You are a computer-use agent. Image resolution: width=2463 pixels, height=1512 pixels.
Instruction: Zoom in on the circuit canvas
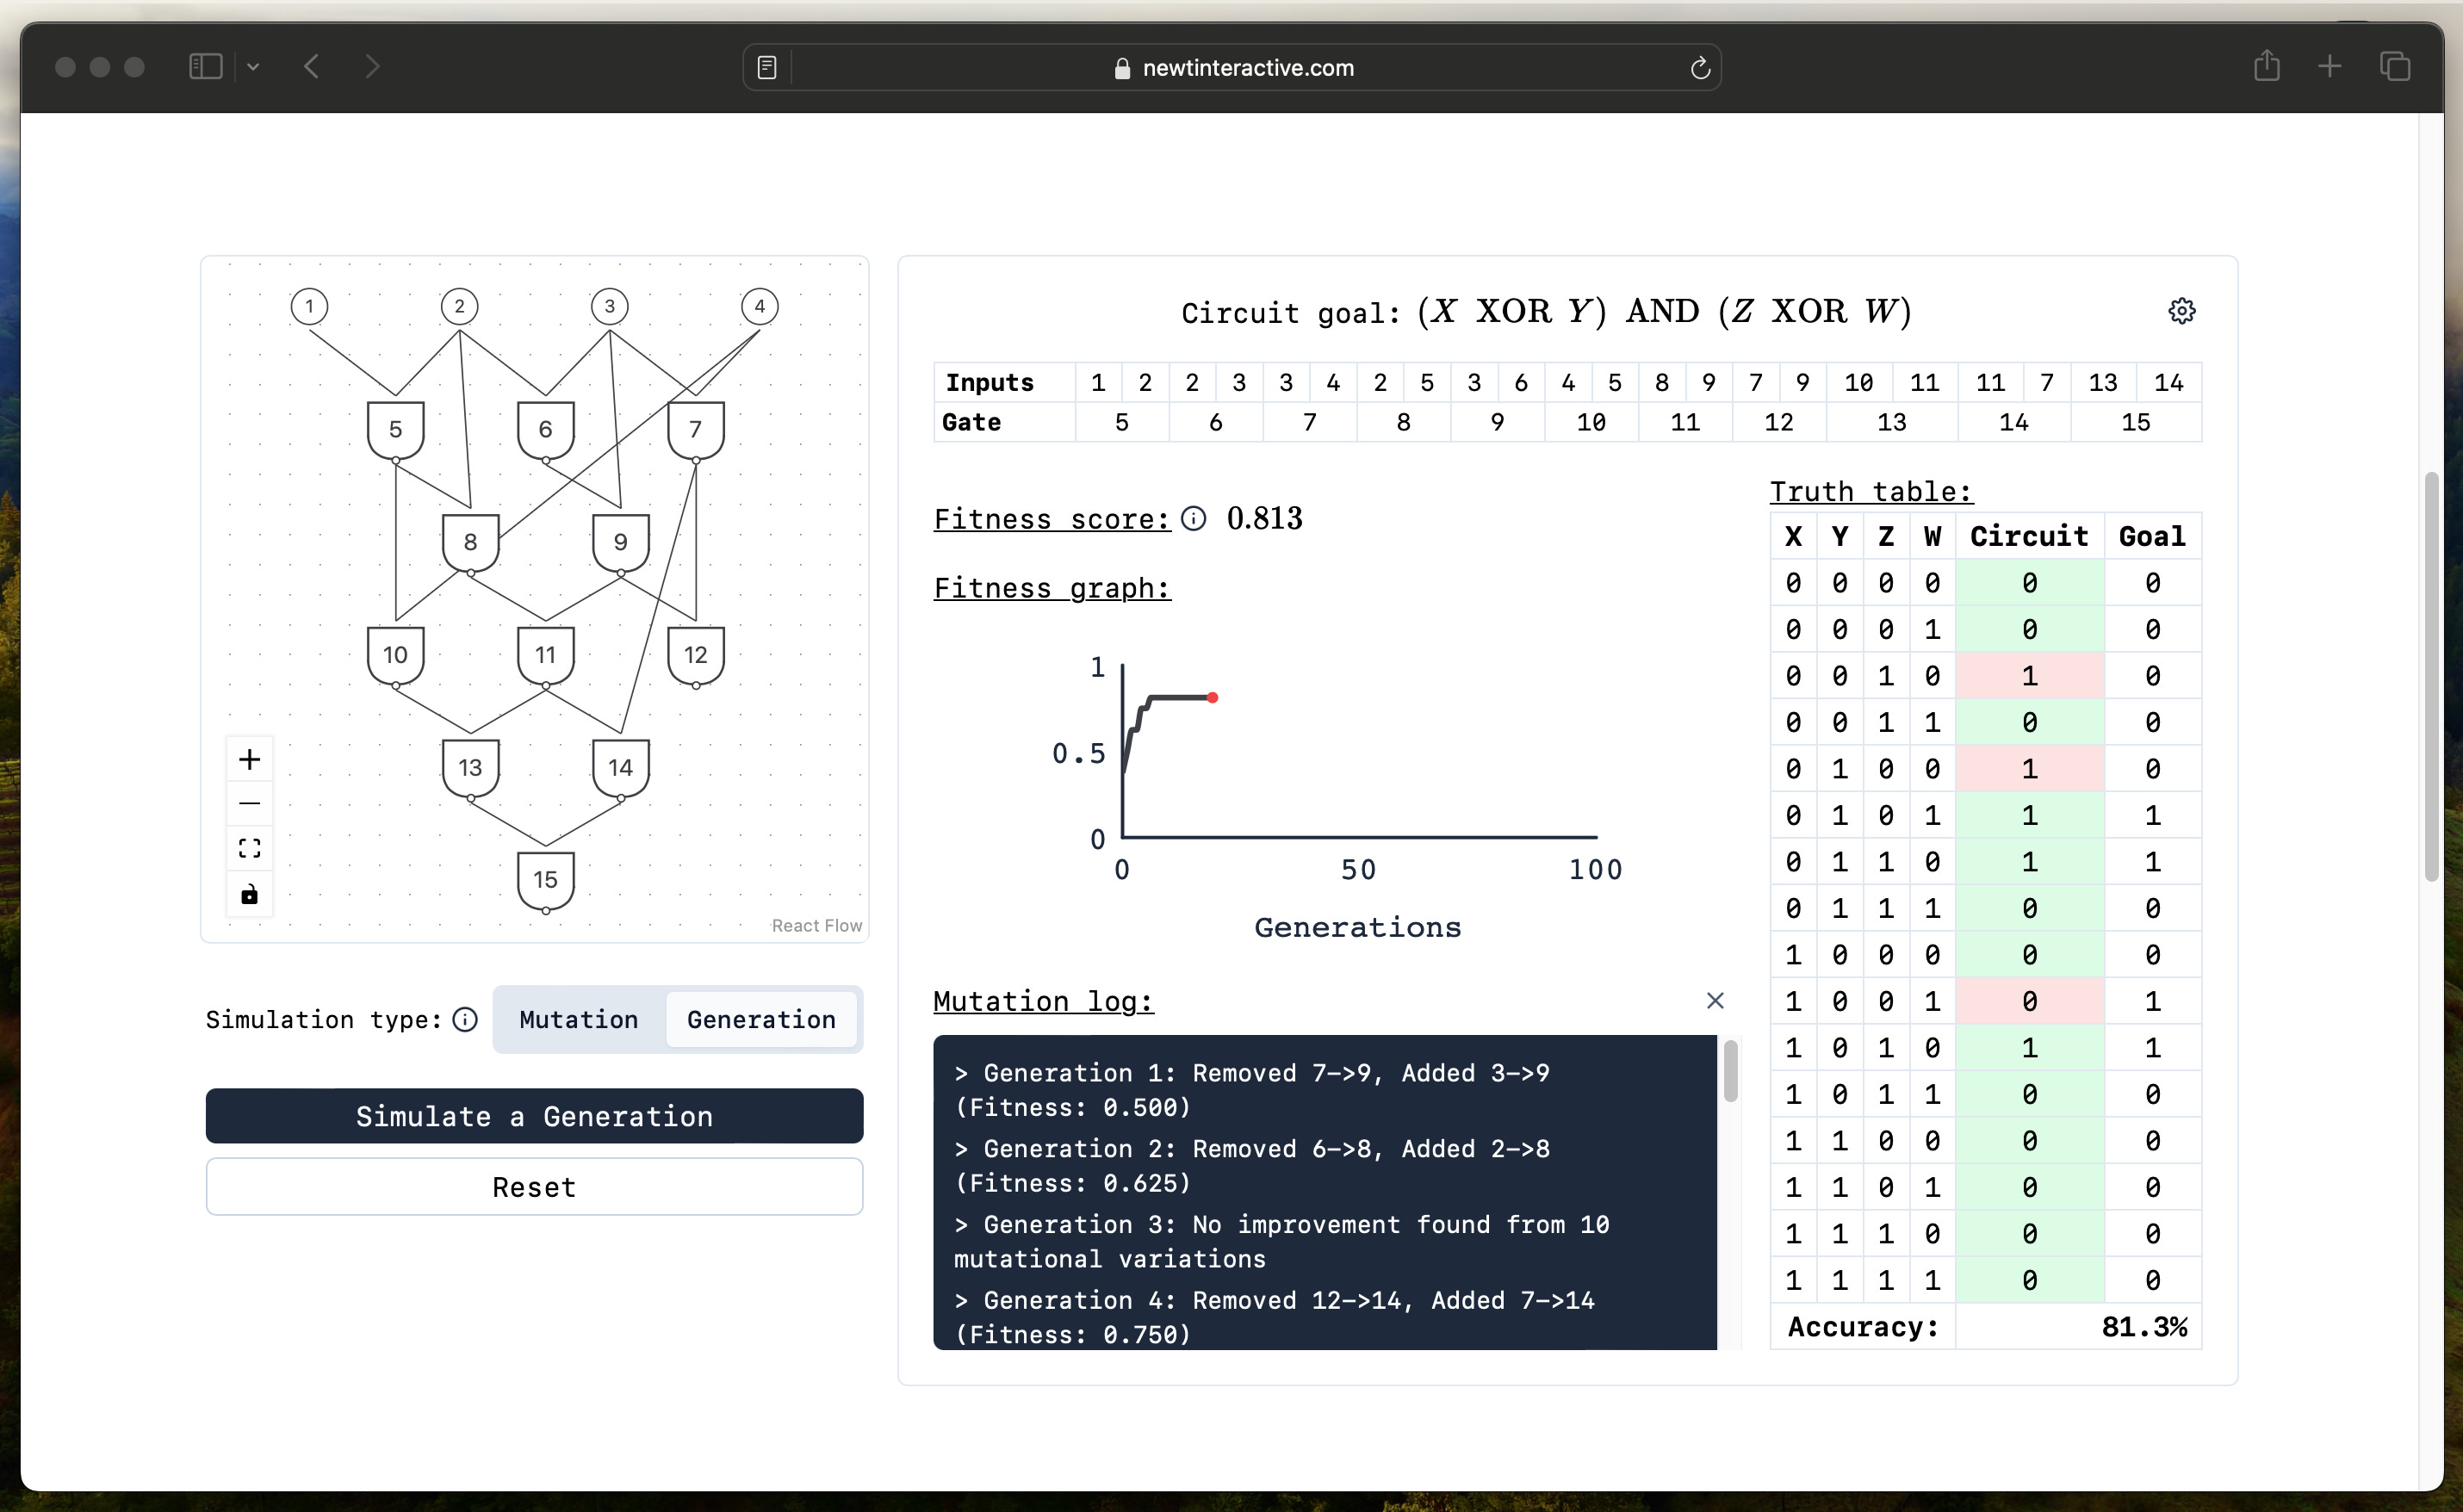point(249,759)
